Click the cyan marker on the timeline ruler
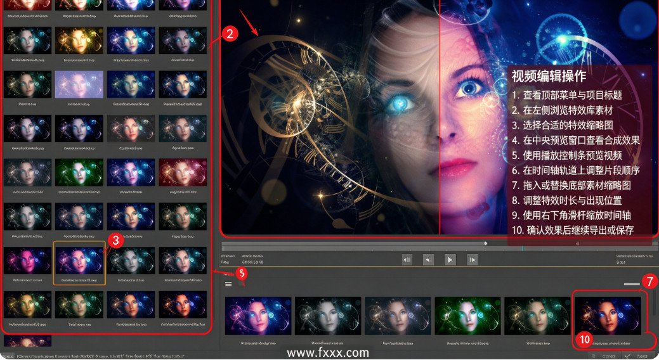 pos(523,248)
